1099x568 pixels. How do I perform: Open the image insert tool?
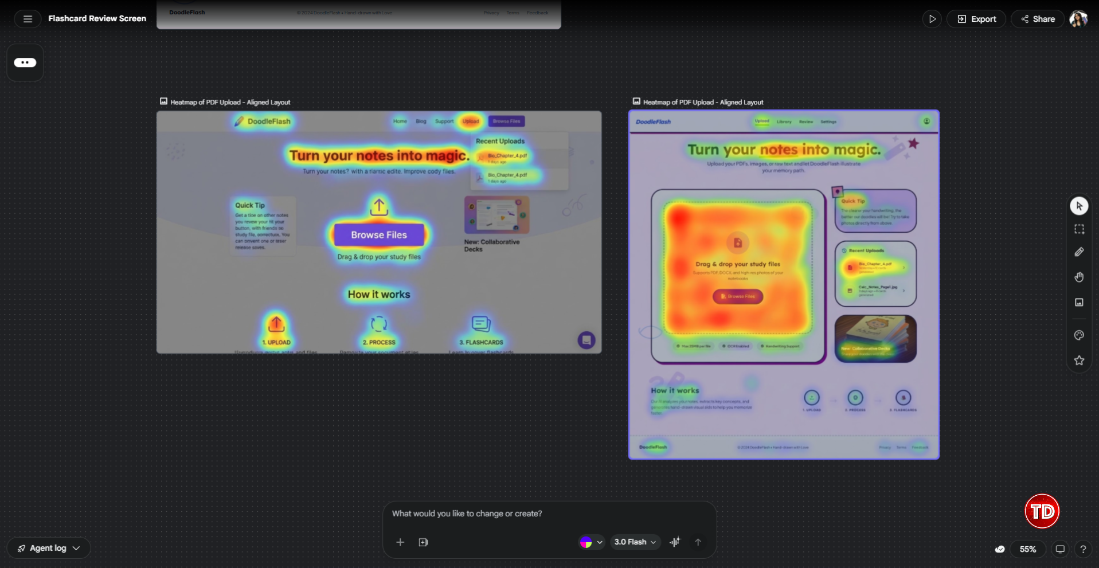pyautogui.click(x=1080, y=303)
